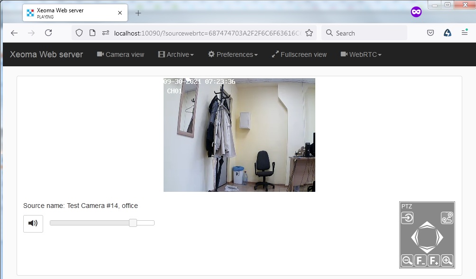Go back with the browser back arrow

pos(14,33)
